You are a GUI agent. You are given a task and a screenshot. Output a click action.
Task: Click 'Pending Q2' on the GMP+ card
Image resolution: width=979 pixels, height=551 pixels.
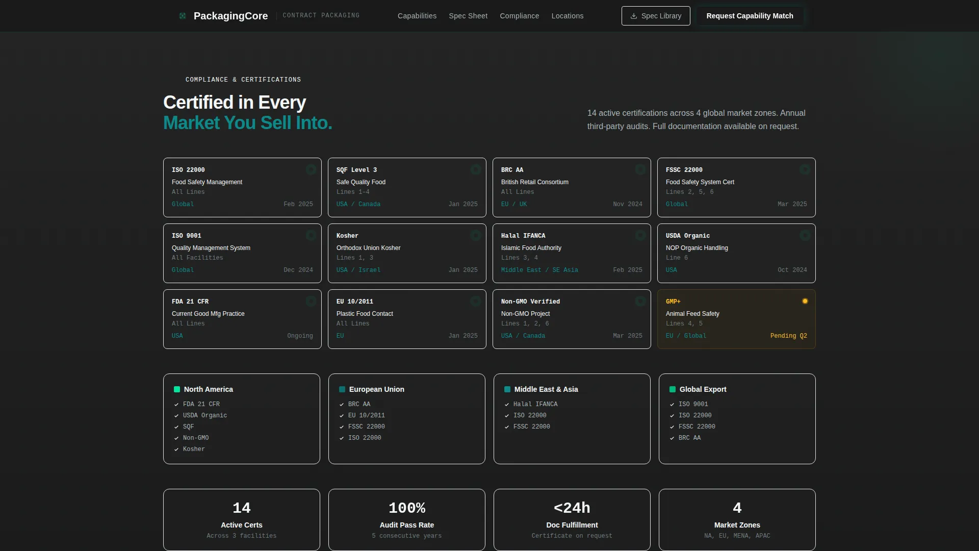[x=788, y=336]
